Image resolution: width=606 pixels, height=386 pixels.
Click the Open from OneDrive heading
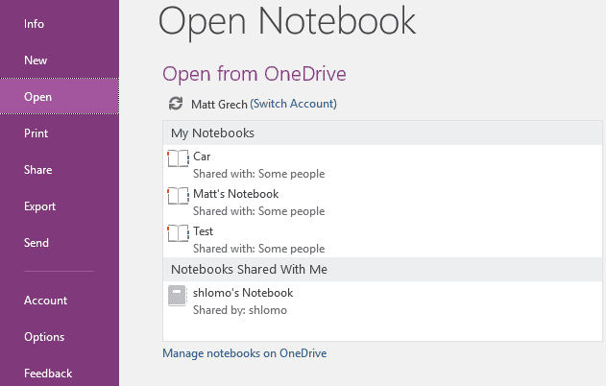coord(255,74)
